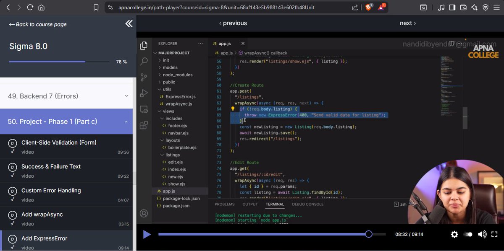
Task: Switch to the OUTPUT terminal tab
Action: (250, 204)
